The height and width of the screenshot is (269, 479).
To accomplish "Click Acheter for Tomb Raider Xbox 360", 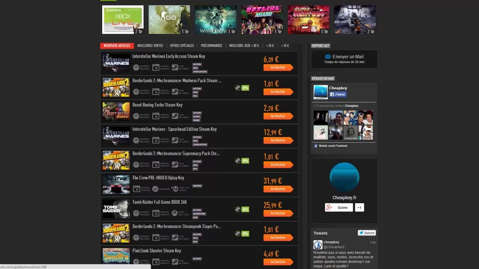I will 278,213.
